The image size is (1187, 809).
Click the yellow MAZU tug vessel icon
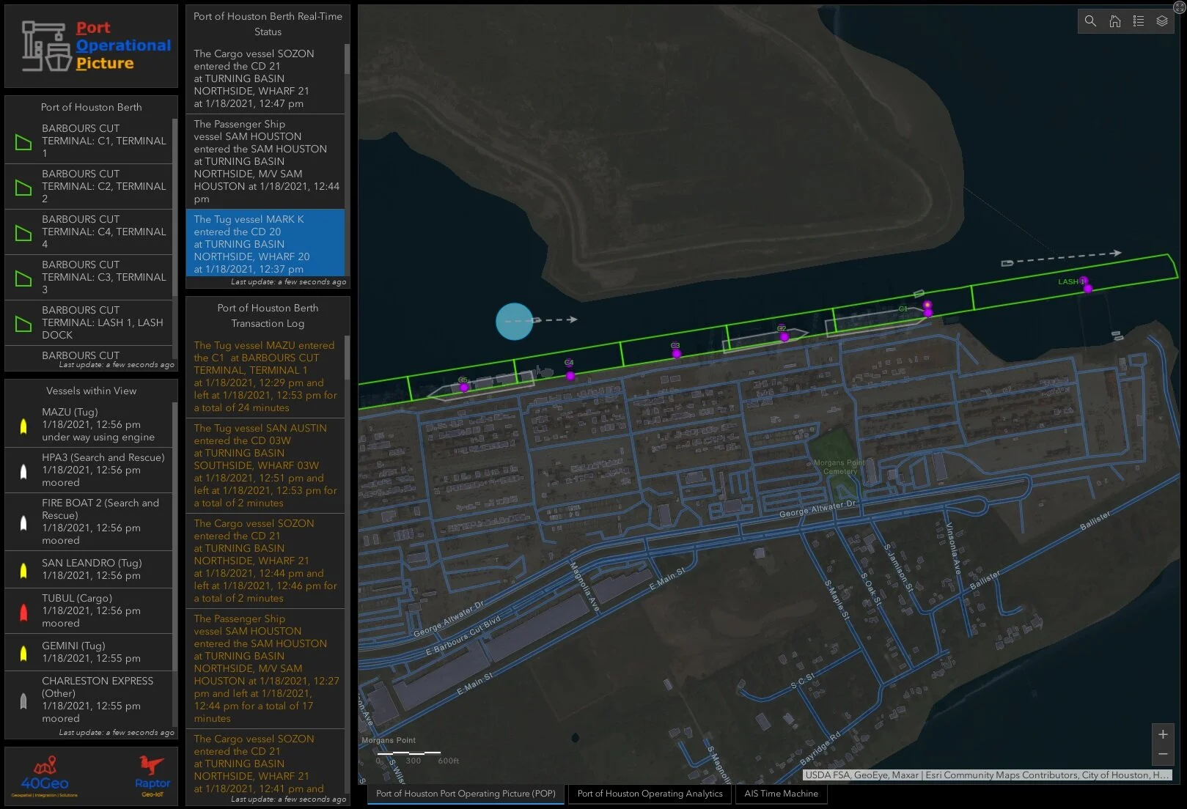tap(23, 425)
